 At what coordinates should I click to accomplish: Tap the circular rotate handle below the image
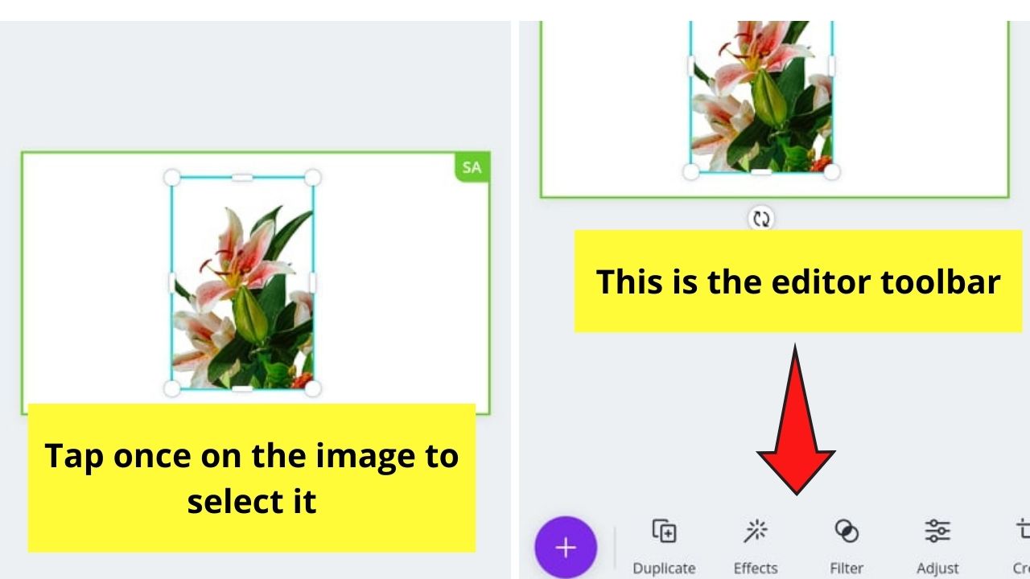760,218
